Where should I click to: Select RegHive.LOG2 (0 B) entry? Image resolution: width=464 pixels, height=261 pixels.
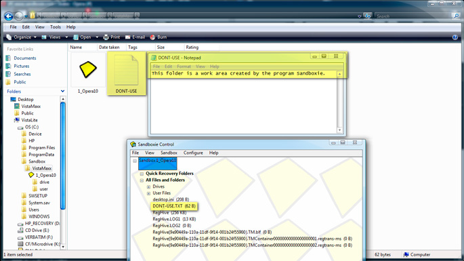(172, 226)
